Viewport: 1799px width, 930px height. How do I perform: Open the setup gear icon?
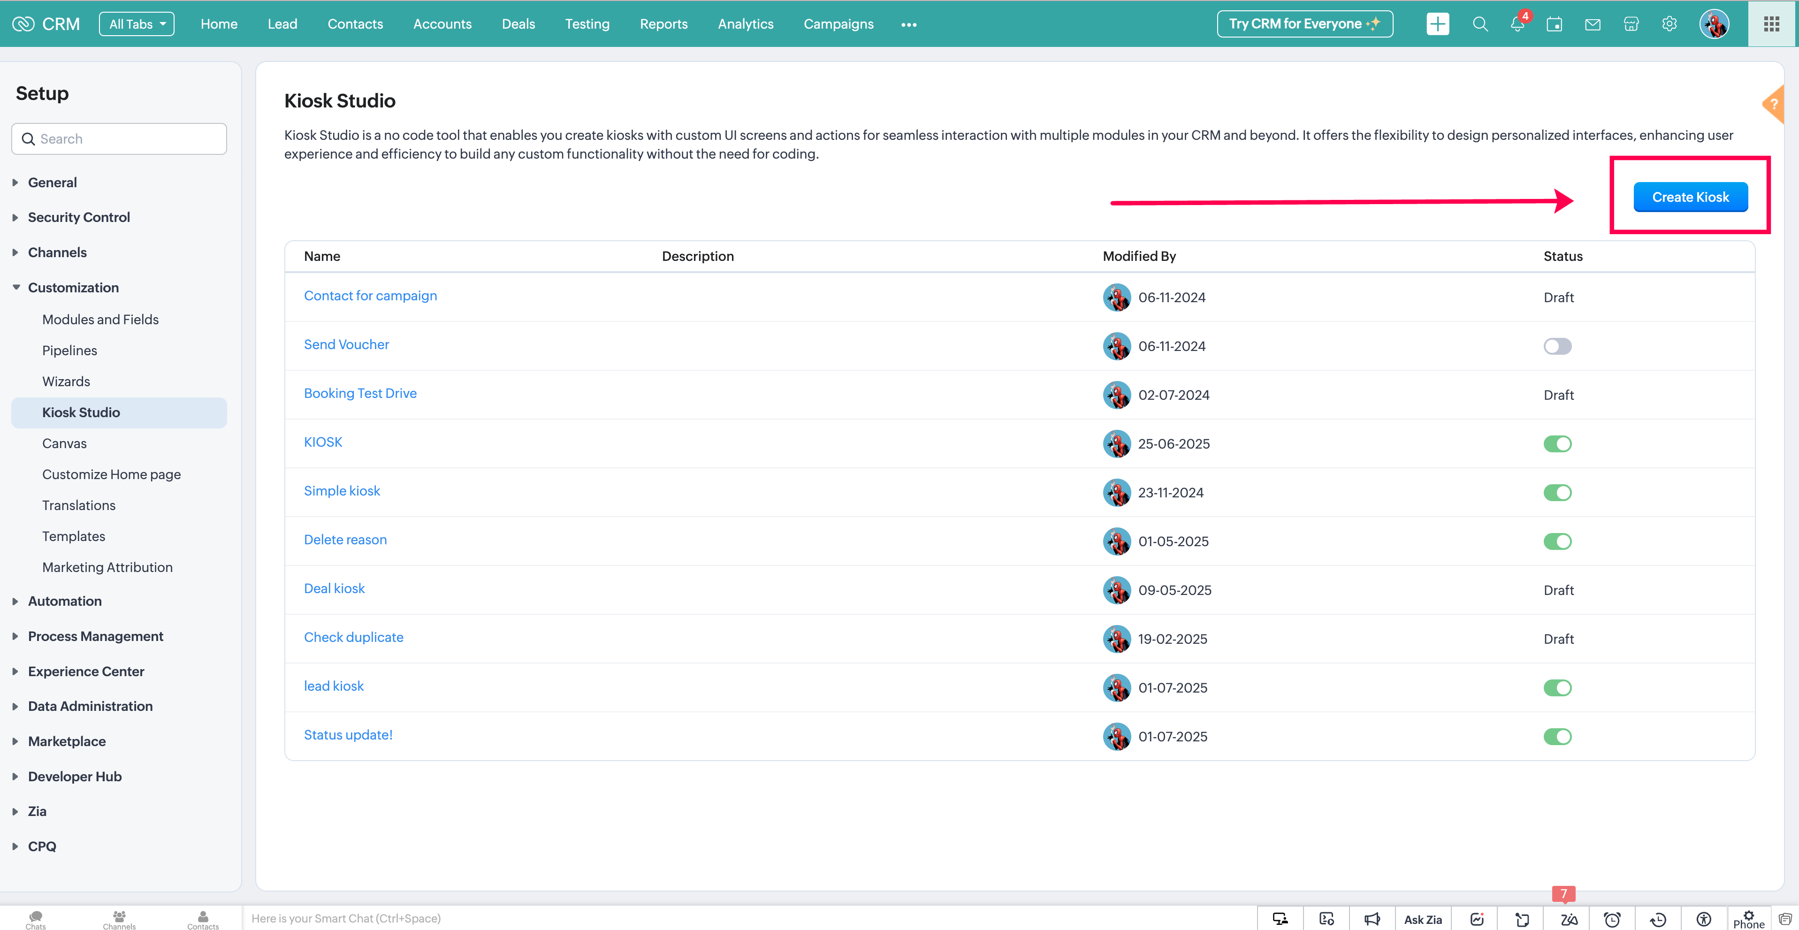click(1669, 24)
